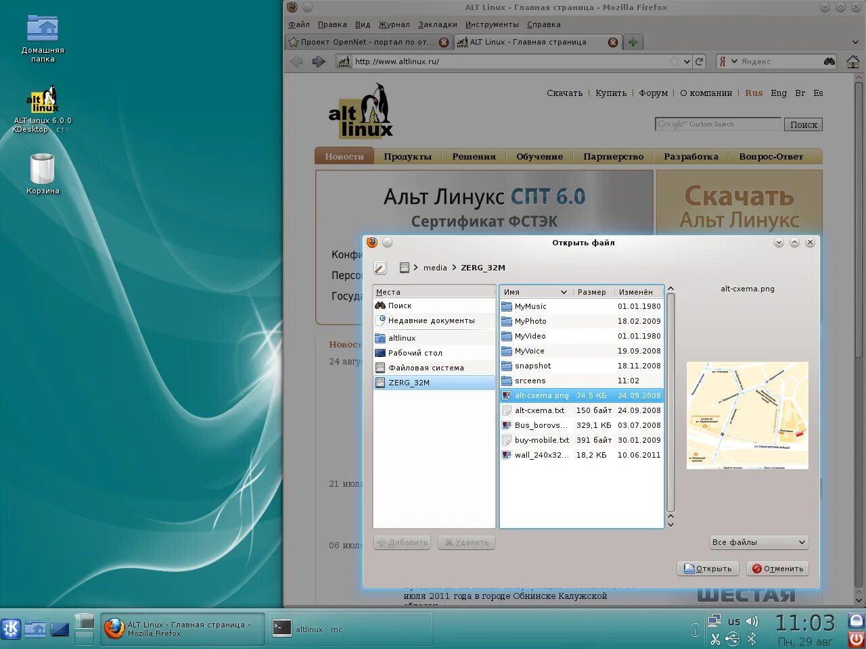Viewport: 866px width, 649px height.
Task: Click the Firefox home icon
Action: [853, 62]
